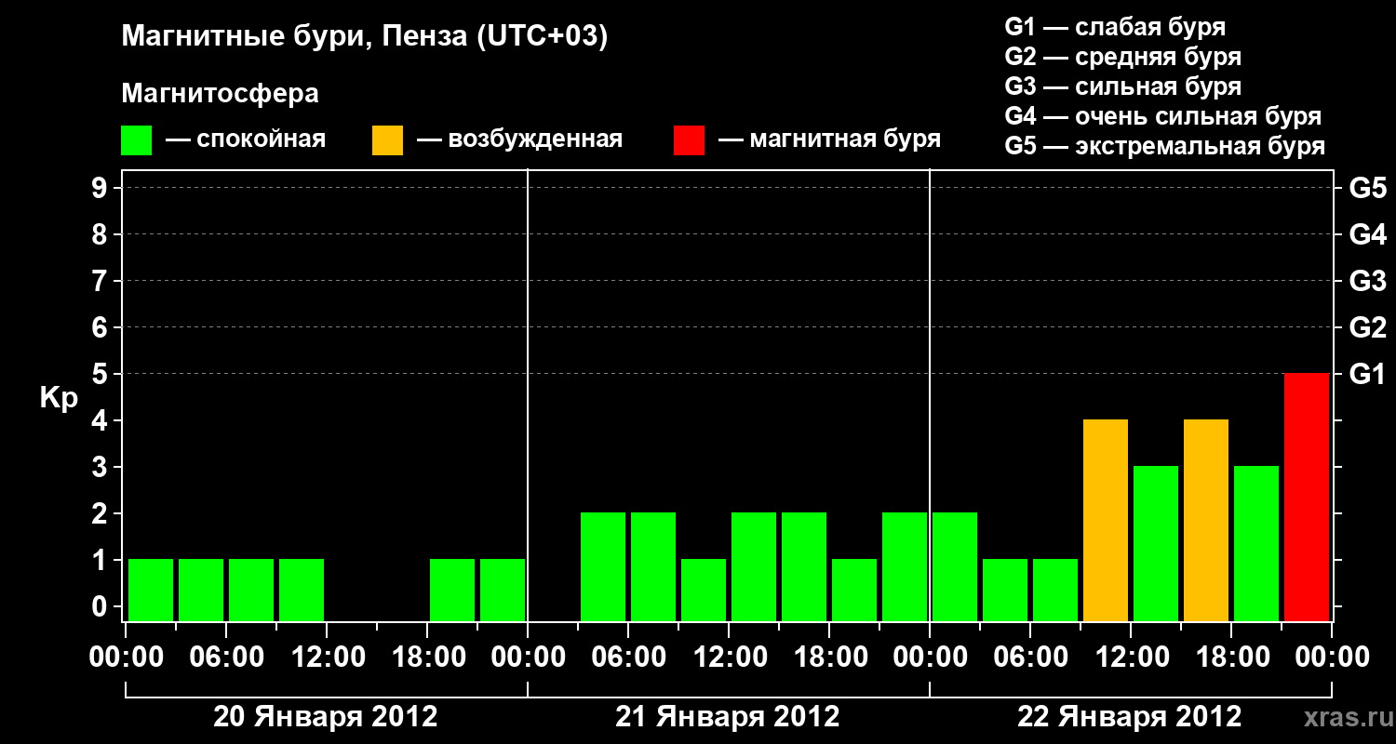
Task: Click the 18:00 time label above 22 Января
Action: pos(1231,658)
